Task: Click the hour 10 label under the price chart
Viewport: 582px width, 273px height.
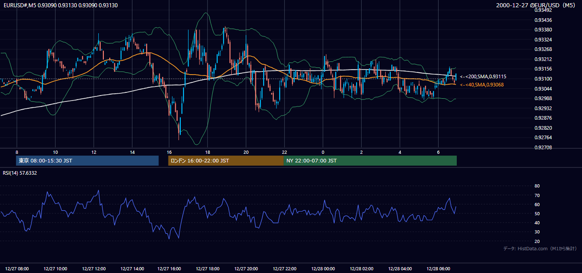Action: pos(55,152)
